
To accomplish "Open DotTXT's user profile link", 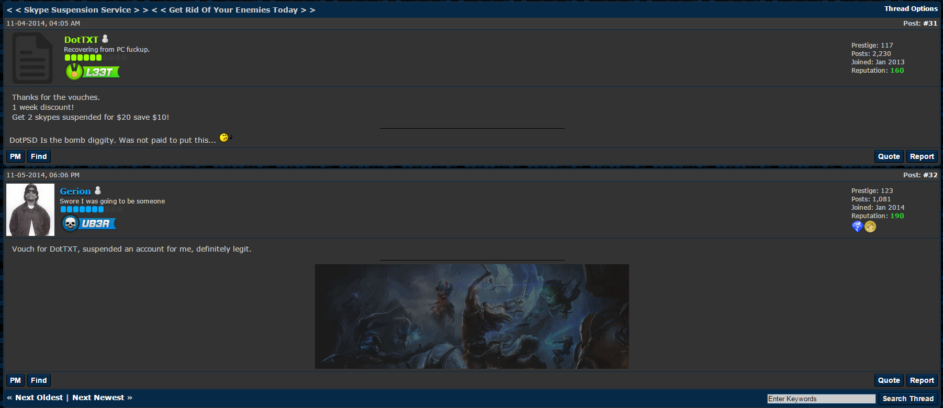I will (x=81, y=40).
